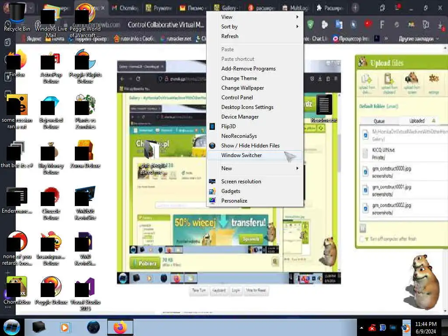
Task: Select the Readme.txt file icon
Action: 324,108
